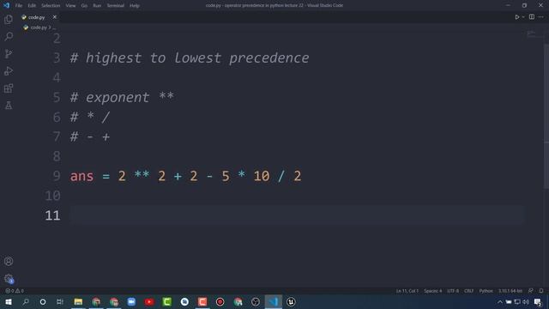Open the Accounts icon in activity bar

tap(9, 261)
